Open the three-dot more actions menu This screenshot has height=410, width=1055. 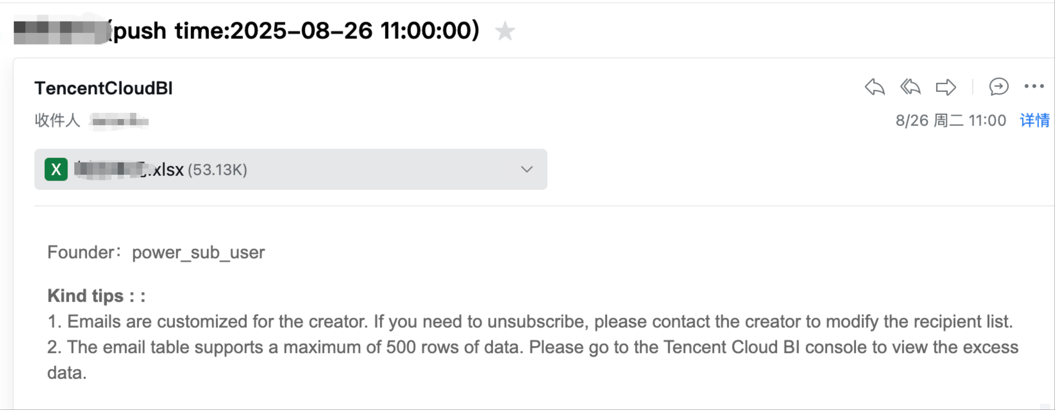(x=1034, y=86)
